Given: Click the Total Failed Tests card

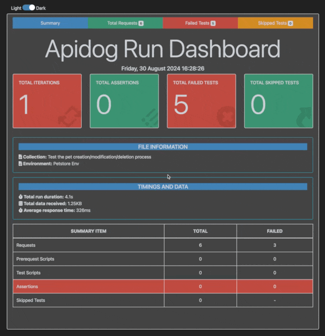Looking at the screenshot, I should pyautogui.click(x=202, y=101).
